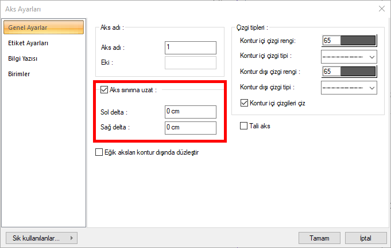
Task: Pick Kontur dışı çizgi rengi color
Action: click(349, 72)
